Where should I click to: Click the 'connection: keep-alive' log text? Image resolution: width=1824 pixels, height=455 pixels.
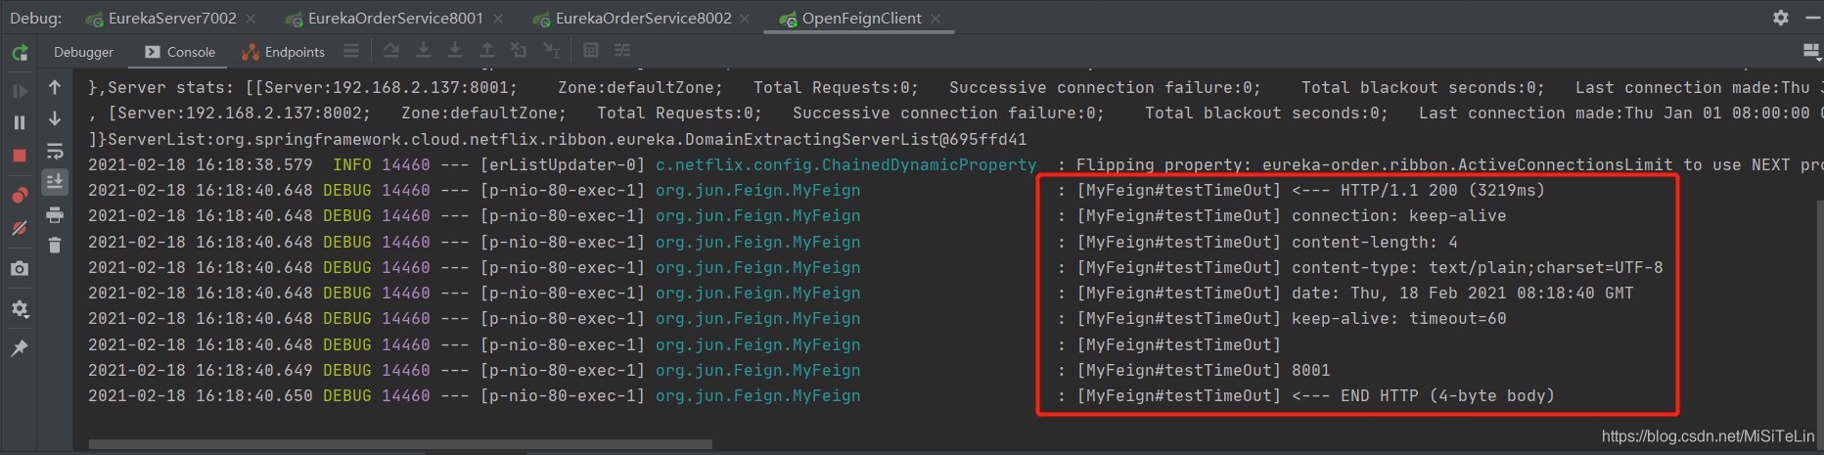1399,216
